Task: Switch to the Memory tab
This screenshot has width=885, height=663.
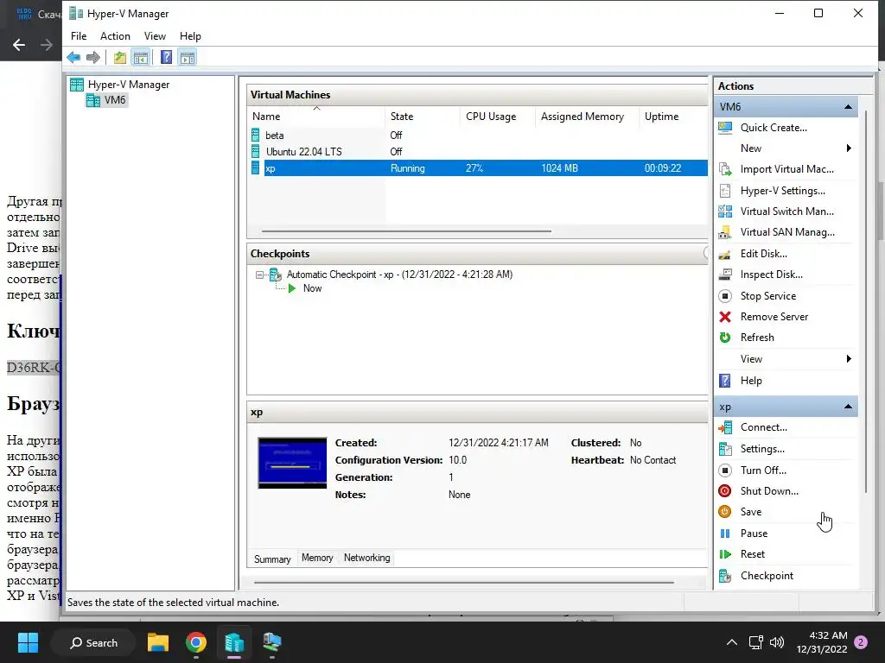Action: tap(317, 558)
